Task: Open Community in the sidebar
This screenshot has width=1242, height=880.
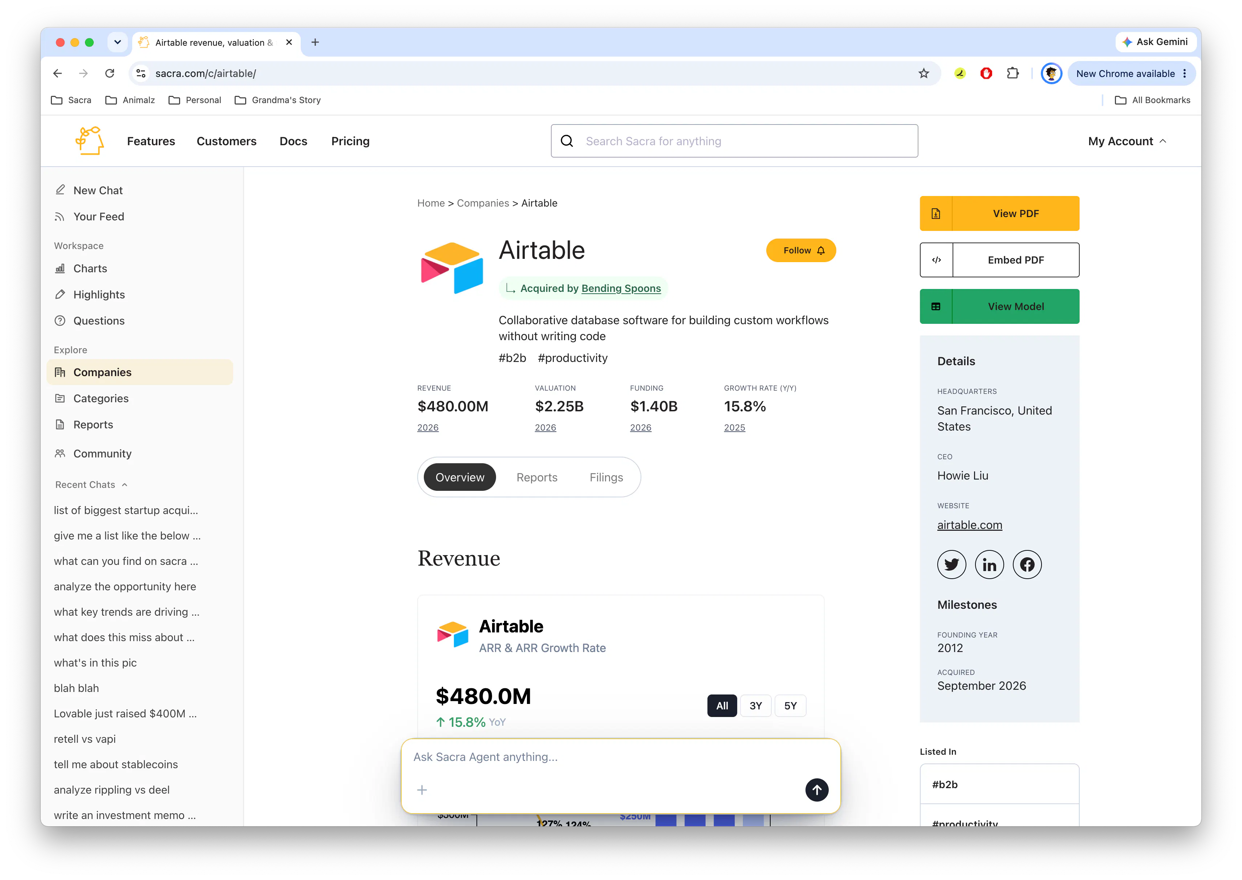Action: click(x=140, y=453)
